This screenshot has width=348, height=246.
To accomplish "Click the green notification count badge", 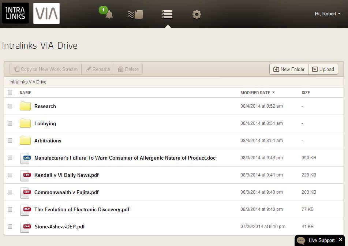I will pos(103,10).
